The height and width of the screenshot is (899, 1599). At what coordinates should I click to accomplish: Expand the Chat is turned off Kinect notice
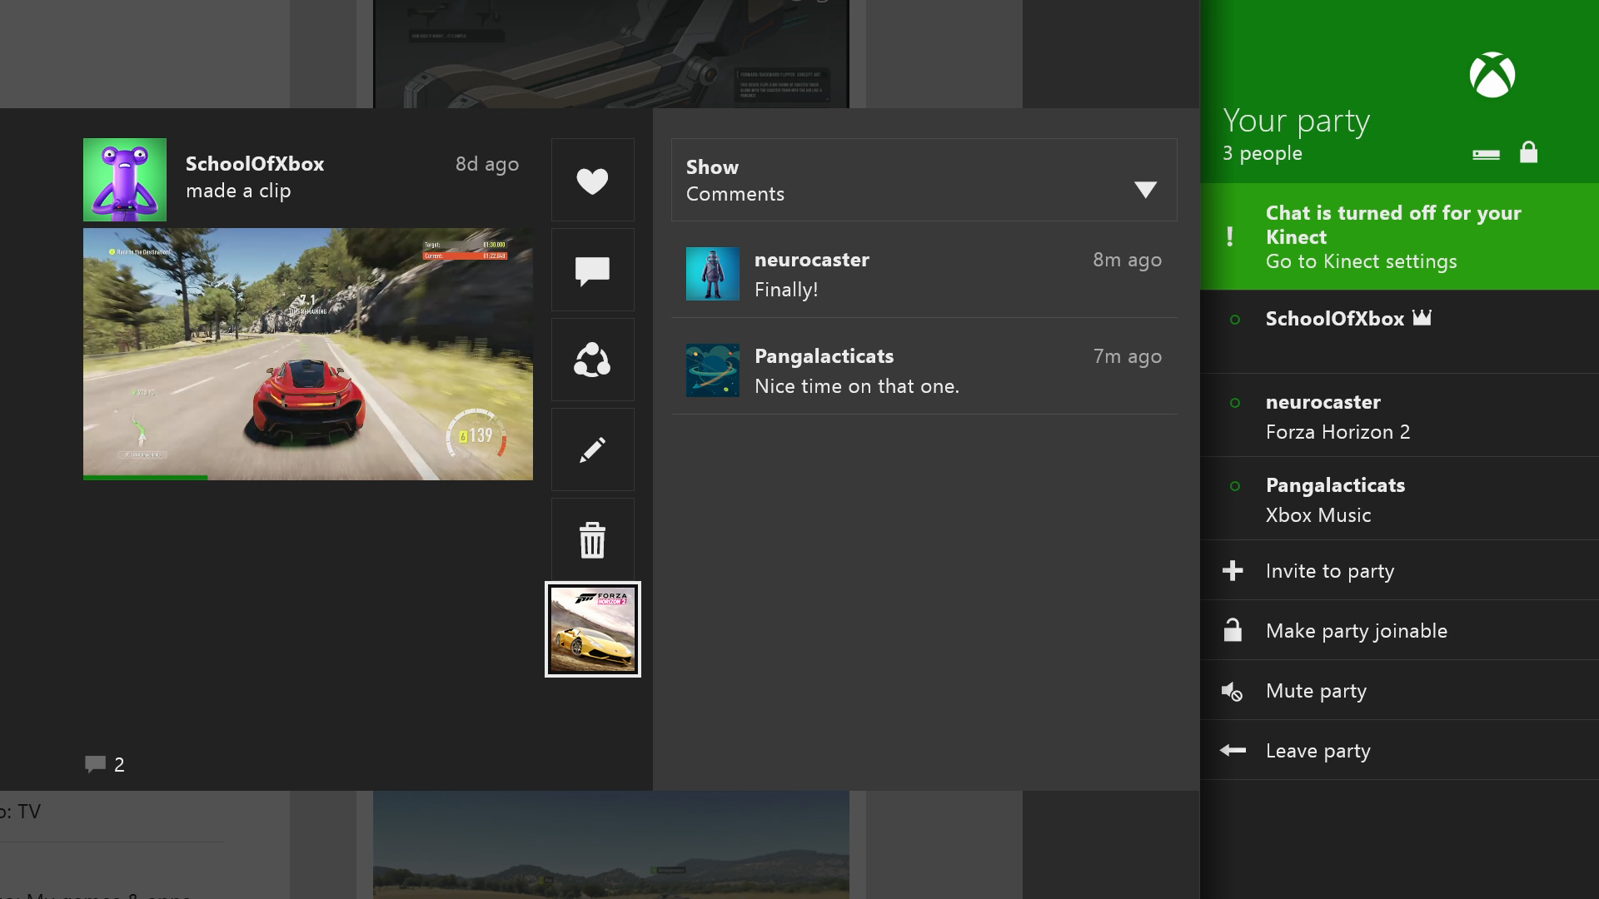click(x=1399, y=236)
